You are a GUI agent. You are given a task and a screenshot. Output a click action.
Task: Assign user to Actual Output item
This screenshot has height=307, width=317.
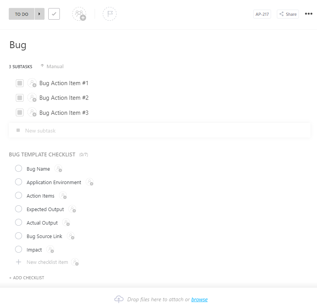[66, 223]
